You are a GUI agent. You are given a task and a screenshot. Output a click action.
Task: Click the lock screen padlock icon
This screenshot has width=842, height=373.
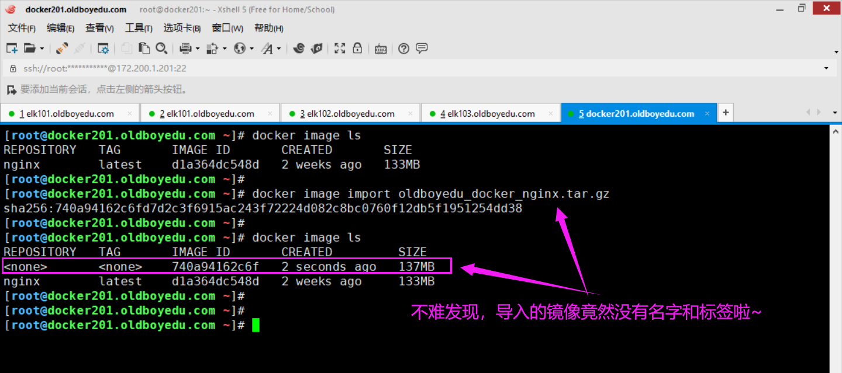tap(357, 48)
